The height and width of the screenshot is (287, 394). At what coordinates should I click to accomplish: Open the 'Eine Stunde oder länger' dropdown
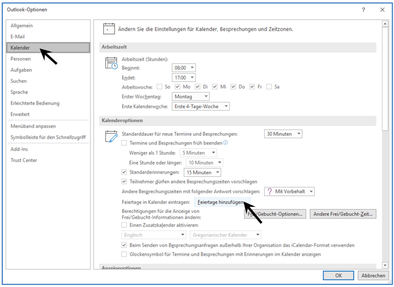click(204, 163)
